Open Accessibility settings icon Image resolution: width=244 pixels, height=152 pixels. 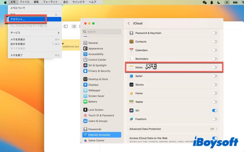(85, 54)
